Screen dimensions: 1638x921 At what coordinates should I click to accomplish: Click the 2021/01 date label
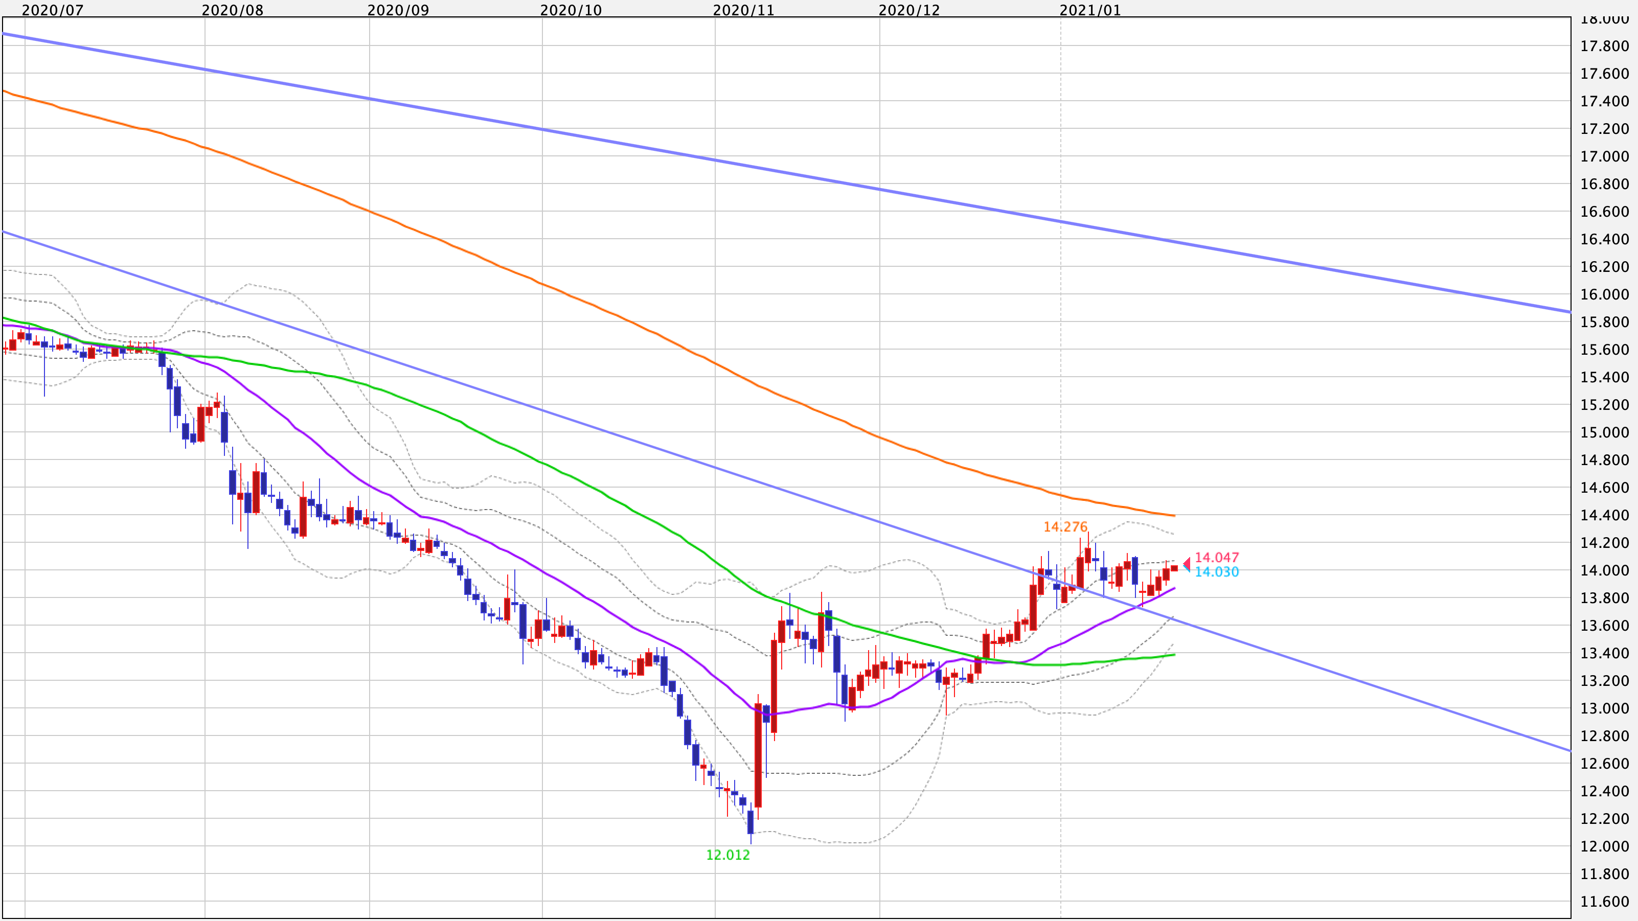(x=1090, y=10)
